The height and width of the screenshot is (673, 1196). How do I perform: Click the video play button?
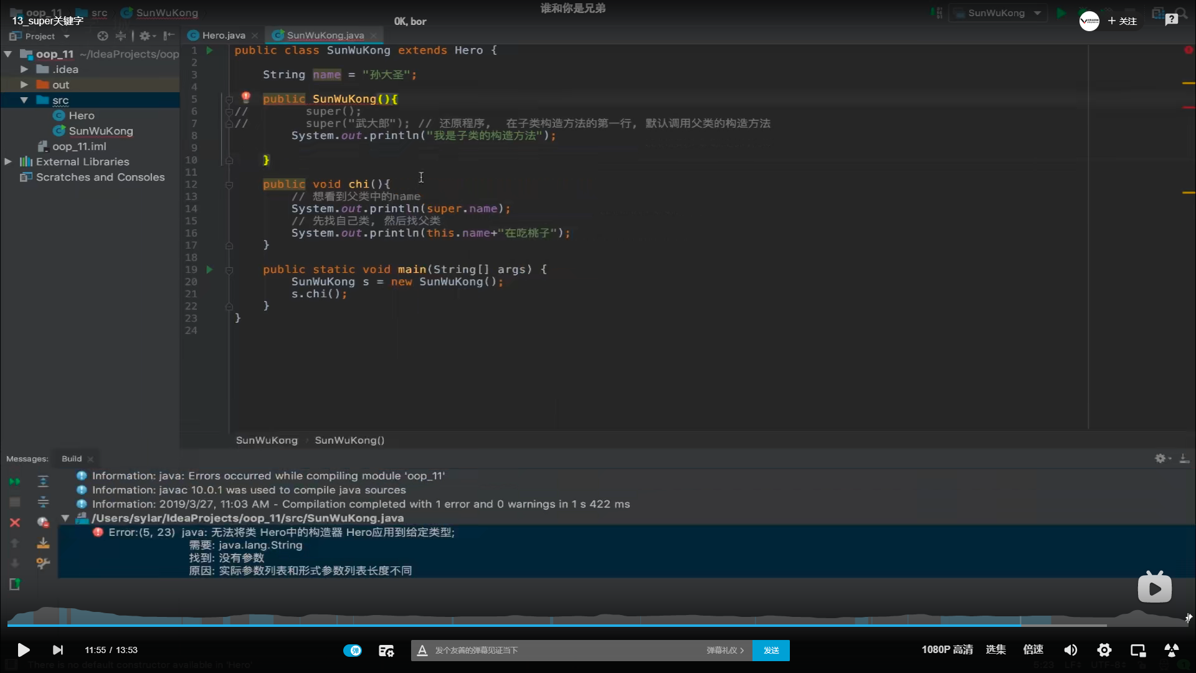(x=23, y=650)
